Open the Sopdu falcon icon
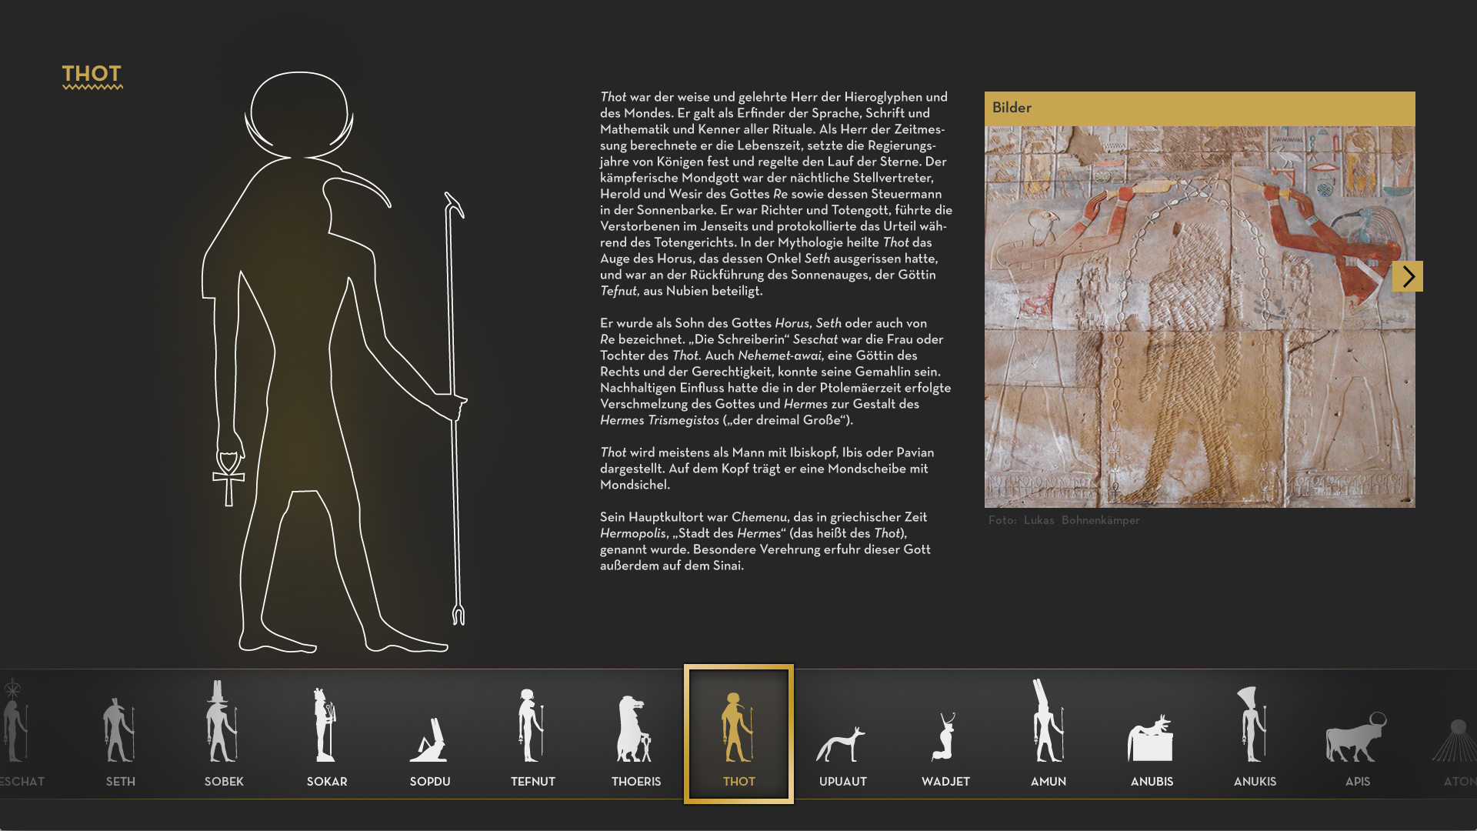Image resolution: width=1477 pixels, height=831 pixels. click(430, 740)
